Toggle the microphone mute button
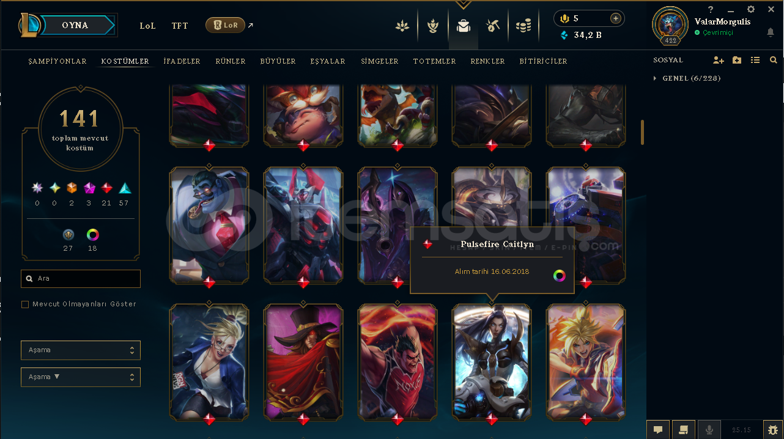Screen dimensions: 784x439 [x=709, y=430]
